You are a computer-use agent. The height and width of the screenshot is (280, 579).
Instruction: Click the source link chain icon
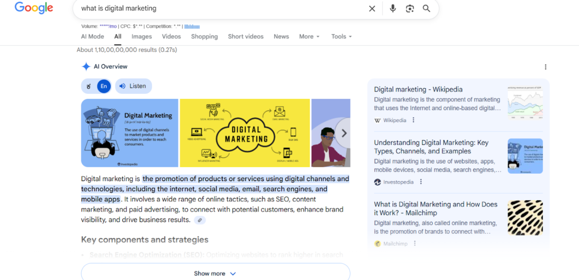point(200,220)
